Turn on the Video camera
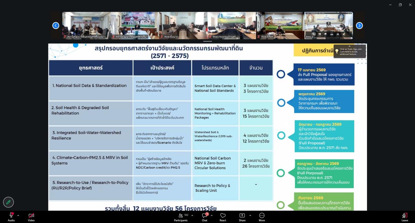 [31, 216]
